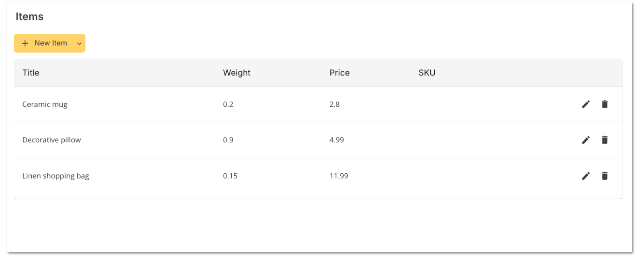Sort by the SKU column header
Image resolution: width=641 pixels, height=257 pixels.
[427, 73]
